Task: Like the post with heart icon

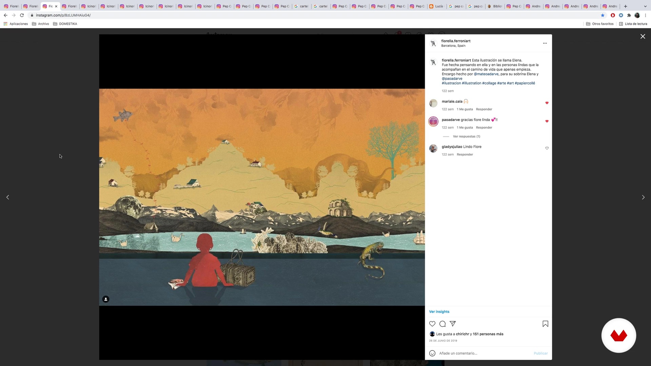Action: (432, 324)
